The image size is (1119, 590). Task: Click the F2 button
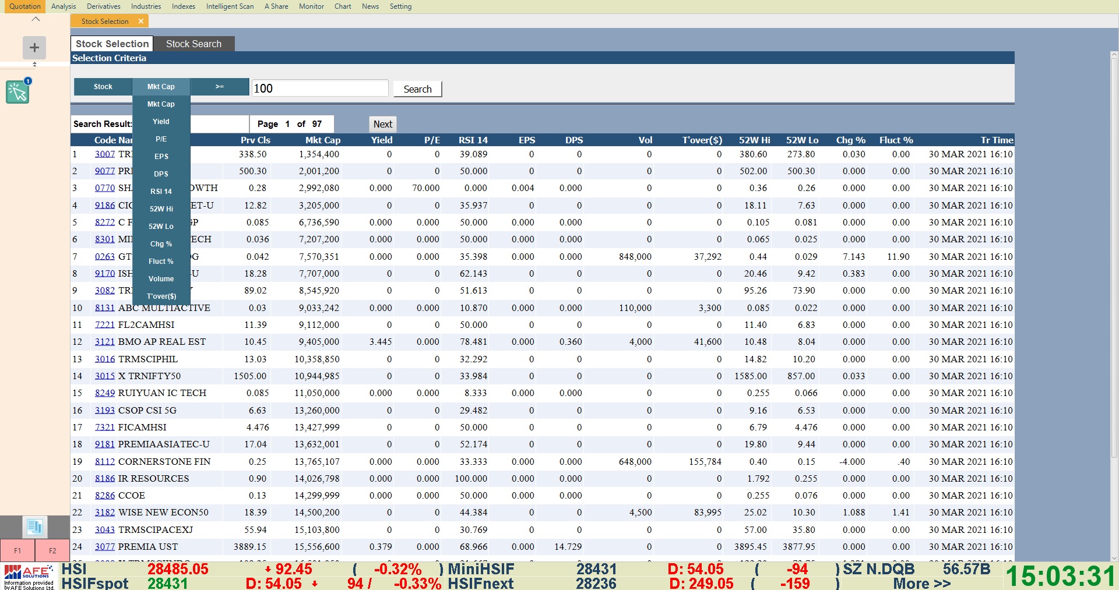click(x=52, y=550)
